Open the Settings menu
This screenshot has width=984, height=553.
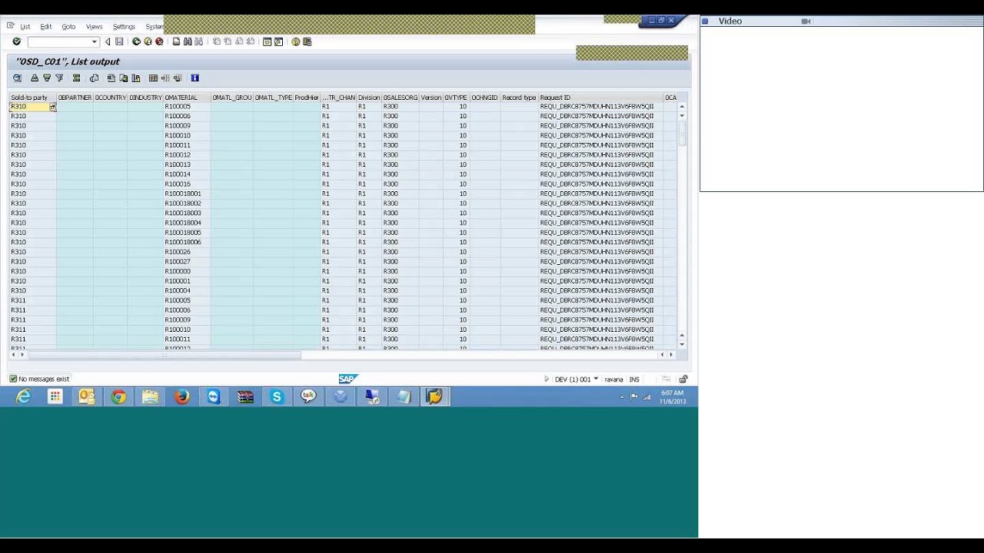124,26
